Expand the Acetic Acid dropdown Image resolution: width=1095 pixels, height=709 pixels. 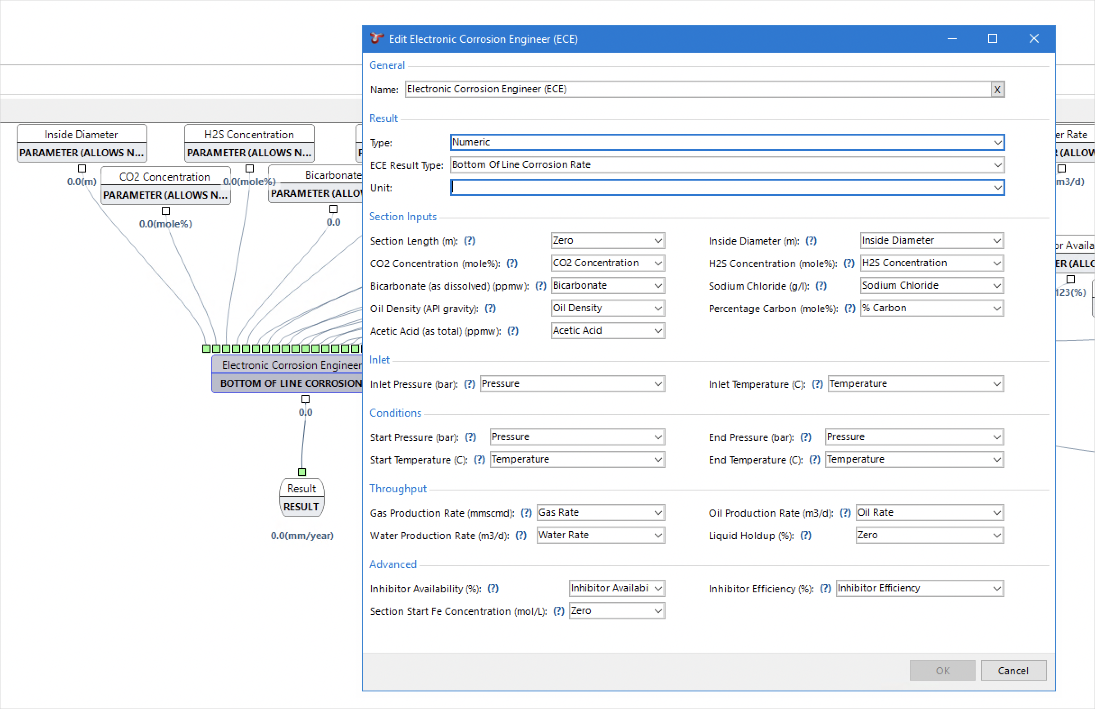click(x=658, y=331)
